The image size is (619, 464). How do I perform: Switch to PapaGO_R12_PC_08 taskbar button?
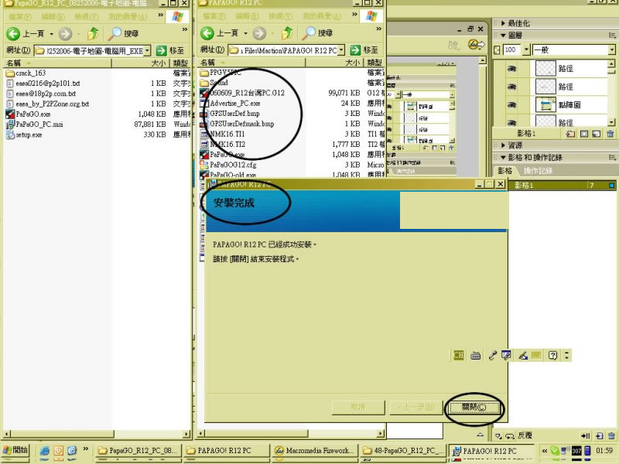pyautogui.click(x=139, y=451)
